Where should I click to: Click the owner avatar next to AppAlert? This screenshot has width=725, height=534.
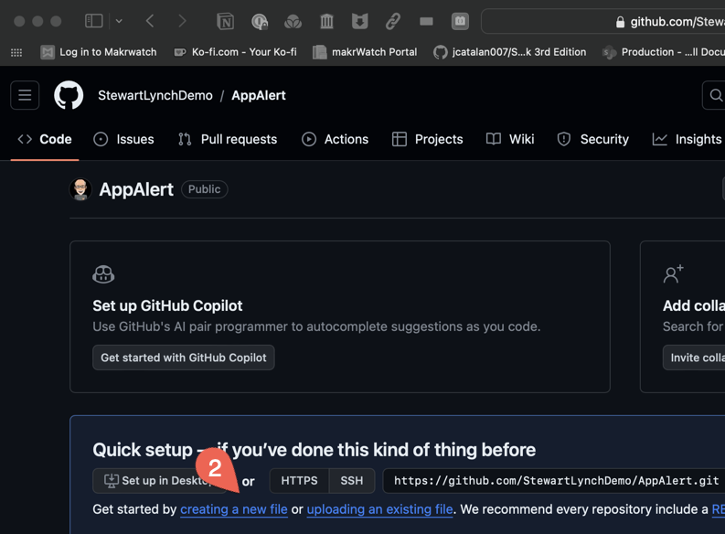80,189
